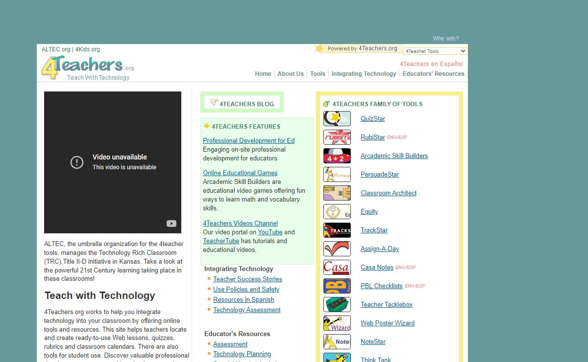This screenshot has width=588, height=362.
Task: Open the PBL Checklists text link
Action: (x=381, y=286)
